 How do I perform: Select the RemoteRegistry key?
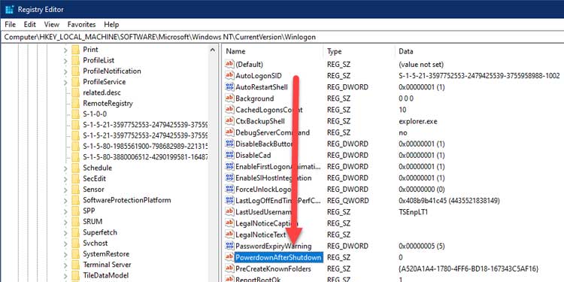pyautogui.click(x=108, y=103)
